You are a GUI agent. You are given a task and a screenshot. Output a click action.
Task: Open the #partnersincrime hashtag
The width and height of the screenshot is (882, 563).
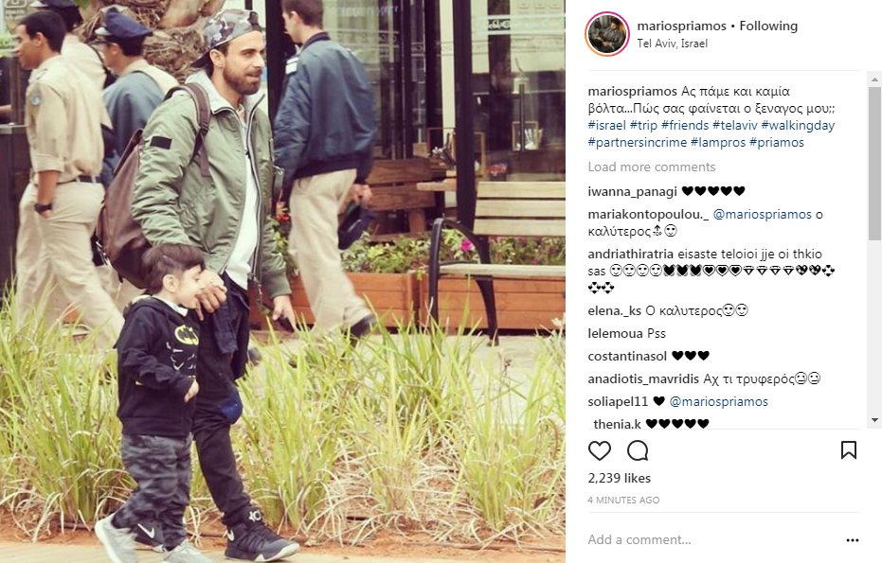pos(638,143)
